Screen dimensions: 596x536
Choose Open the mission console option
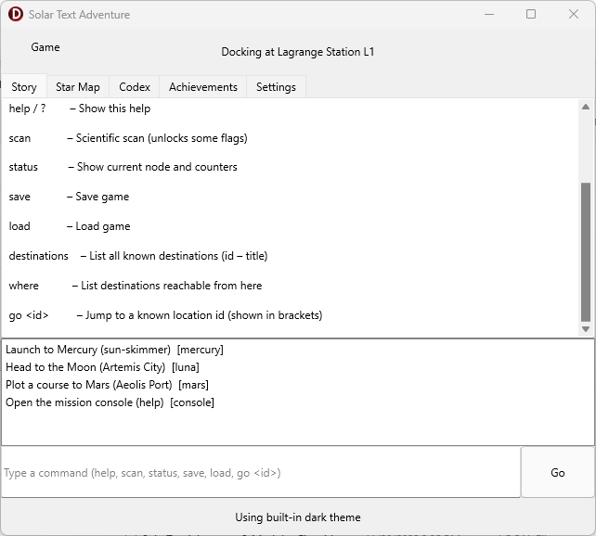pos(110,402)
